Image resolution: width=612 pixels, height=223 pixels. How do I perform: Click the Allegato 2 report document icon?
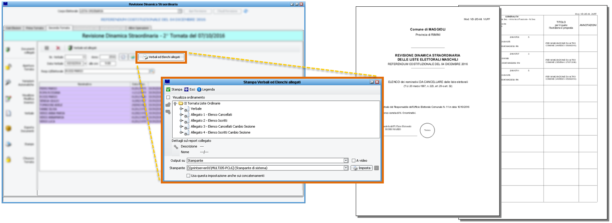click(x=187, y=121)
